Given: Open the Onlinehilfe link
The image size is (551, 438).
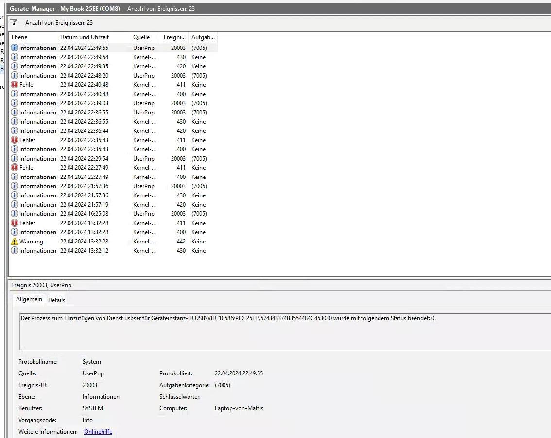Looking at the screenshot, I should pyautogui.click(x=98, y=432).
